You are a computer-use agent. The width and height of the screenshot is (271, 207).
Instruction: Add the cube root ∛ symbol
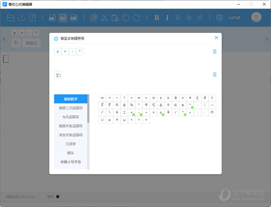103,105
